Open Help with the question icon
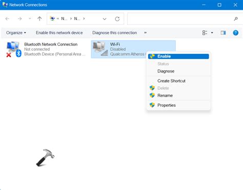This screenshot has width=243, height=190. point(236,33)
